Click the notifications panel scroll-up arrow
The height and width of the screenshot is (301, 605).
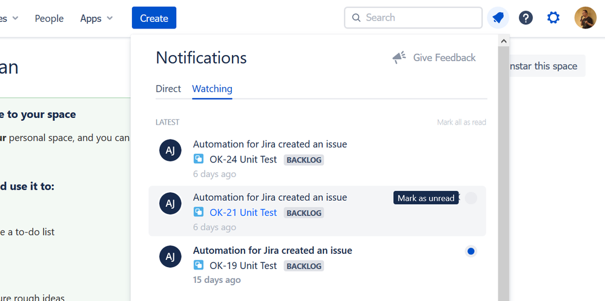pyautogui.click(x=503, y=40)
